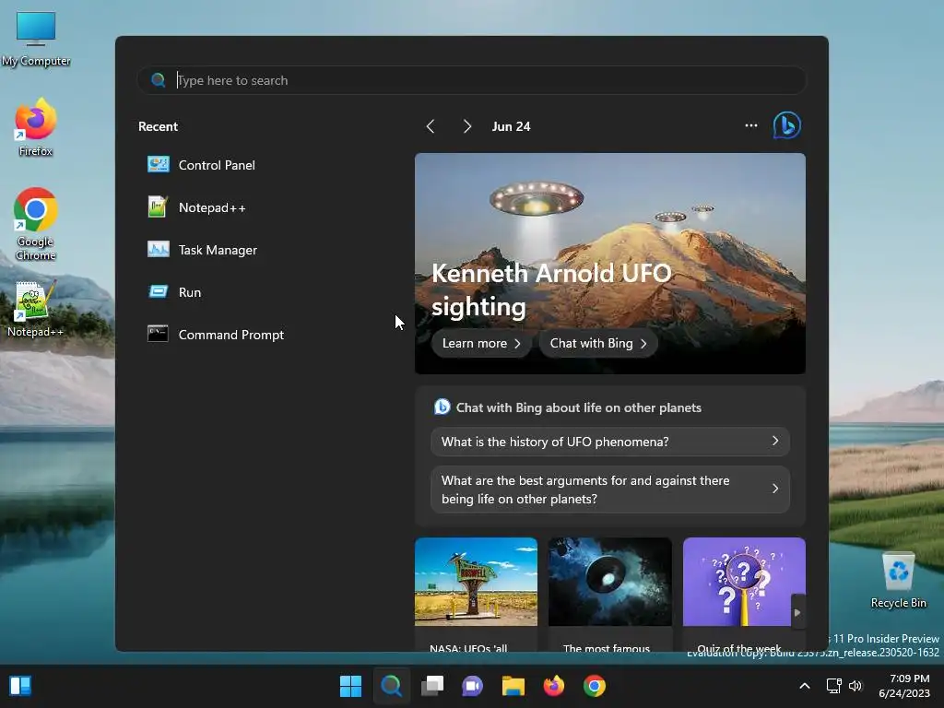This screenshot has height=708, width=944.
Task: Open Task View from the taskbar
Action: pyautogui.click(x=432, y=686)
